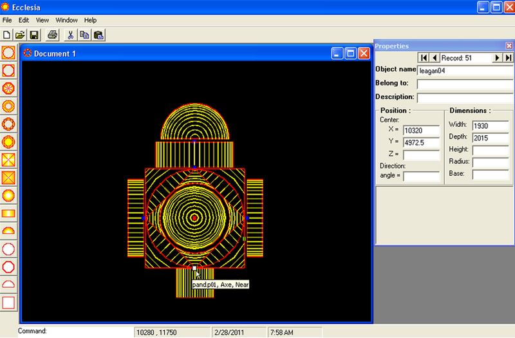Click the Width field showing 1930
The height and width of the screenshot is (338, 515).
[490, 125]
